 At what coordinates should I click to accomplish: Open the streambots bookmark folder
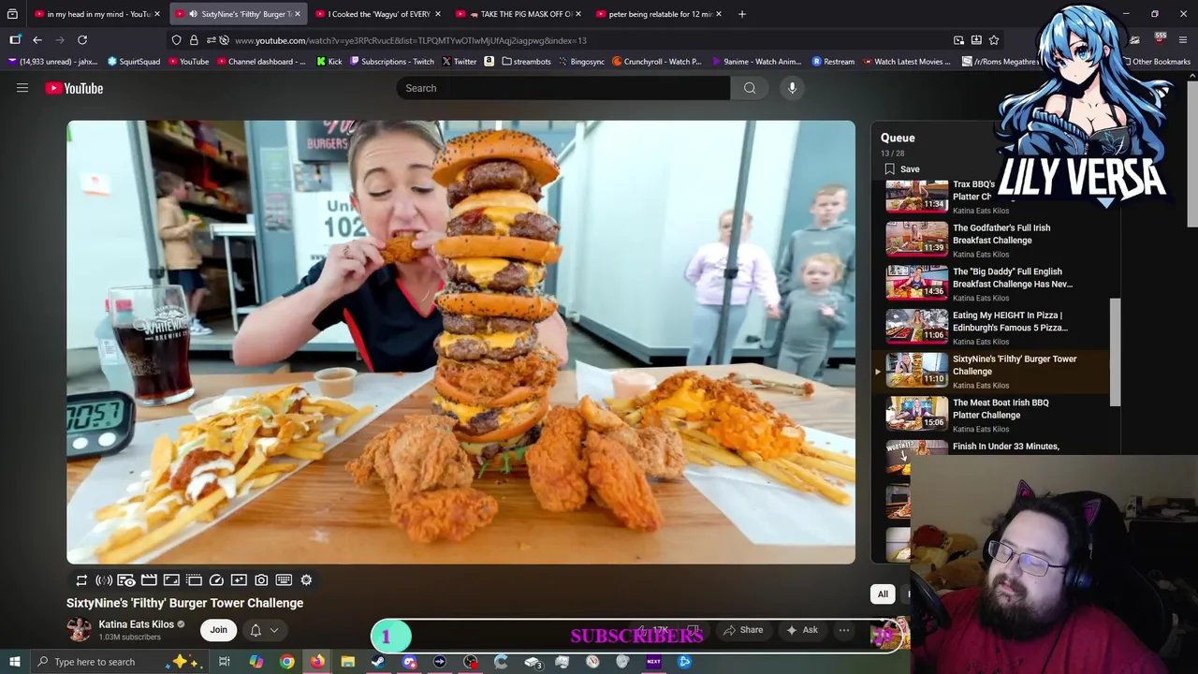tap(526, 62)
